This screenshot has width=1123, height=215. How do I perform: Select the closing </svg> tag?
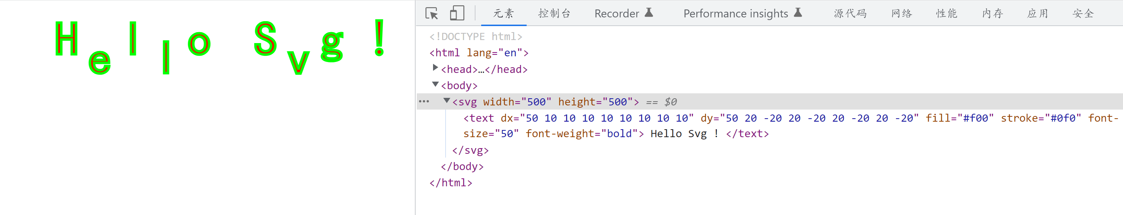click(x=471, y=150)
